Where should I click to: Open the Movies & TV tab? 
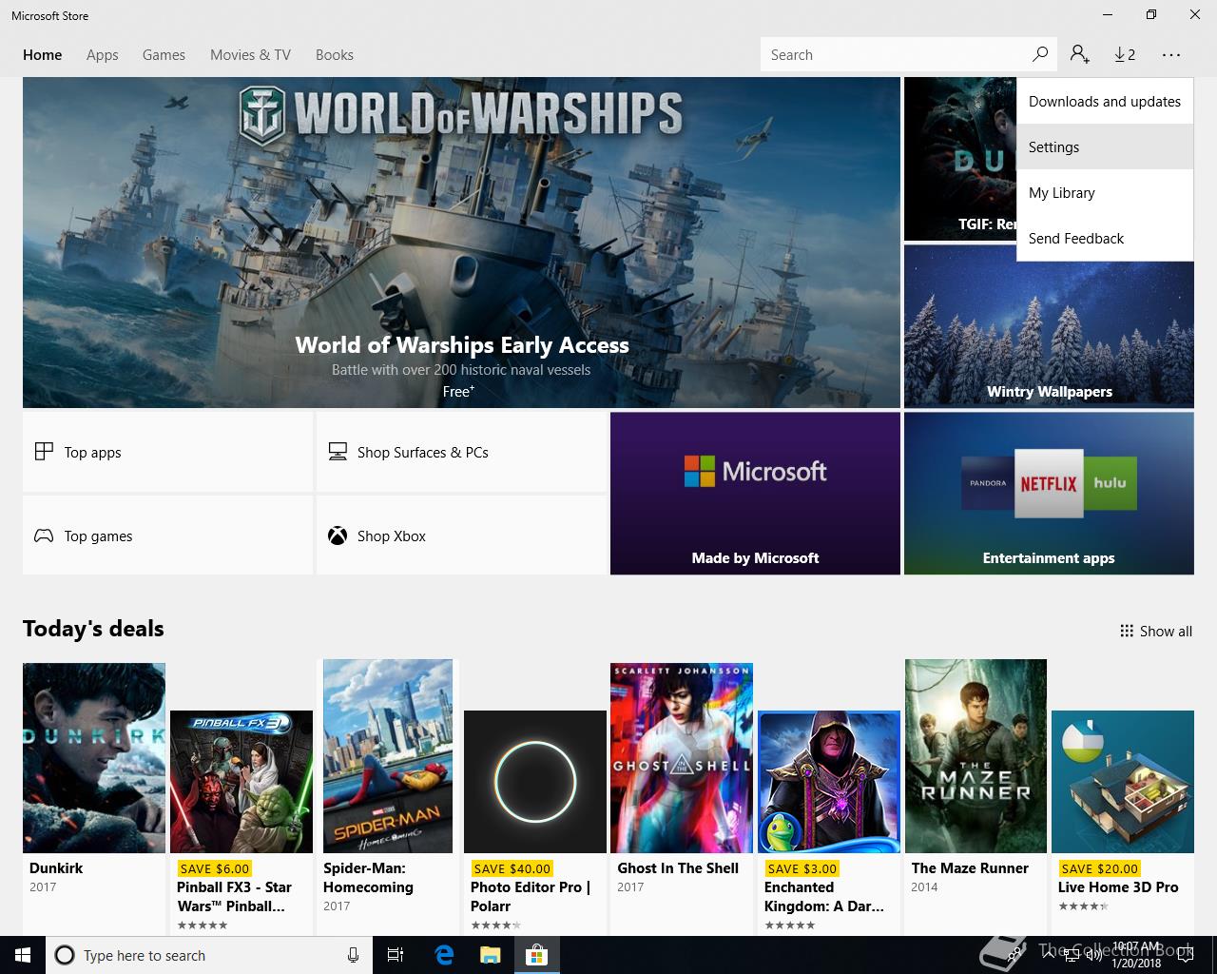click(250, 54)
